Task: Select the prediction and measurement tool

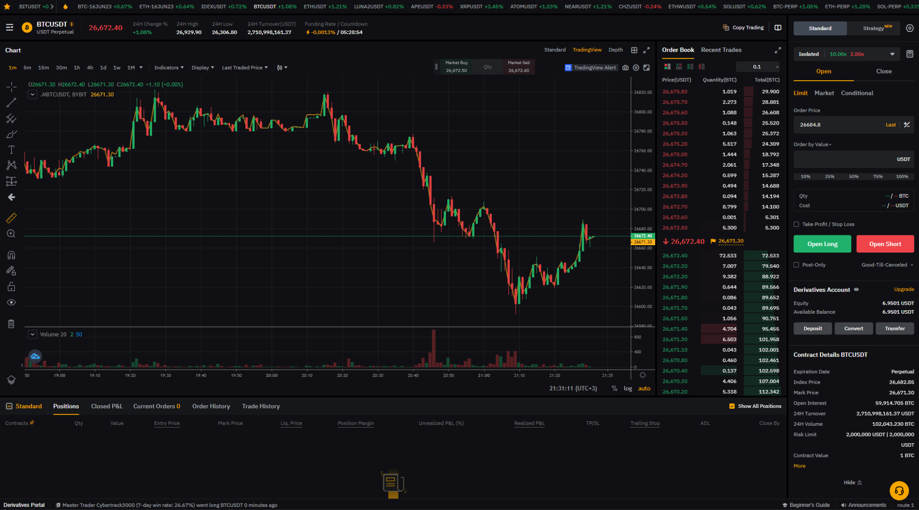Action: coord(11,181)
